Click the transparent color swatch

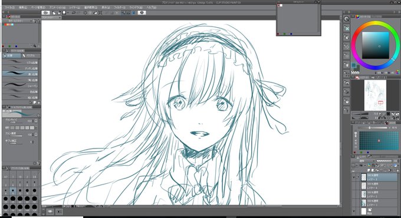[x=354, y=72]
